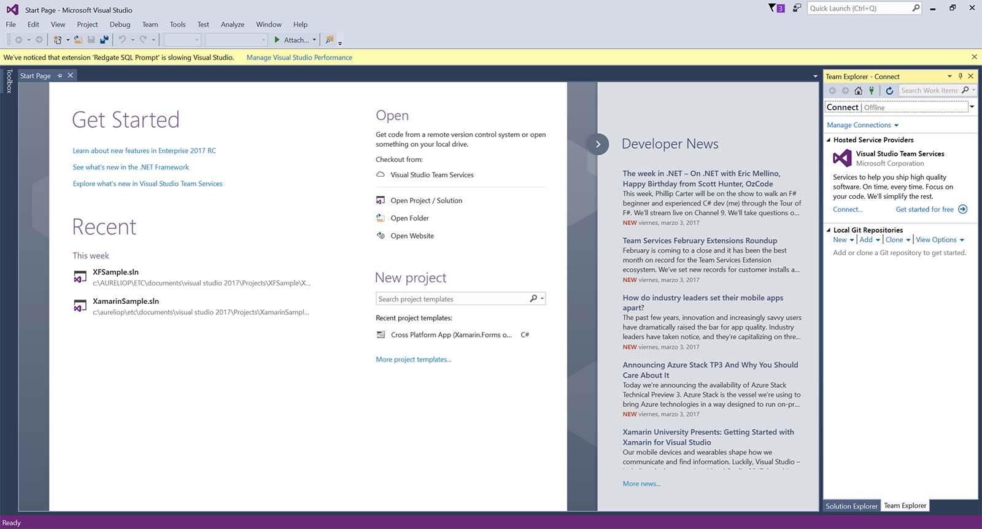Open the Connect page dropdown arrow
The width and height of the screenshot is (982, 529).
[x=972, y=107]
